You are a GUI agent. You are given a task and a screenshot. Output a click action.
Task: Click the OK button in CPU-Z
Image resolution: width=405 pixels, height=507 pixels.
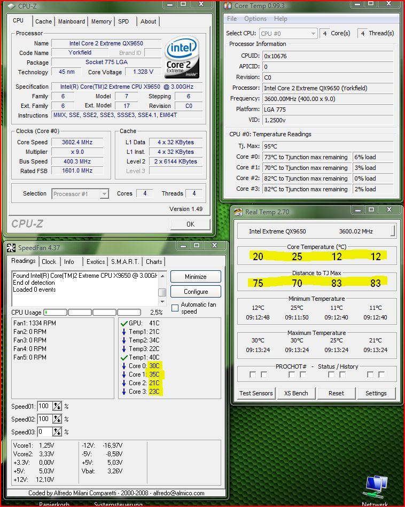(191, 224)
